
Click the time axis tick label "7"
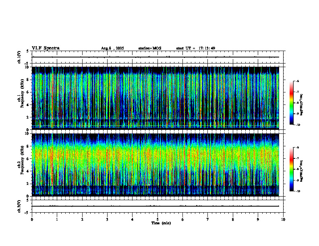208,219
